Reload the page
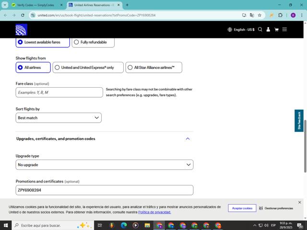The width and height of the screenshot is (307, 230). (23, 15)
